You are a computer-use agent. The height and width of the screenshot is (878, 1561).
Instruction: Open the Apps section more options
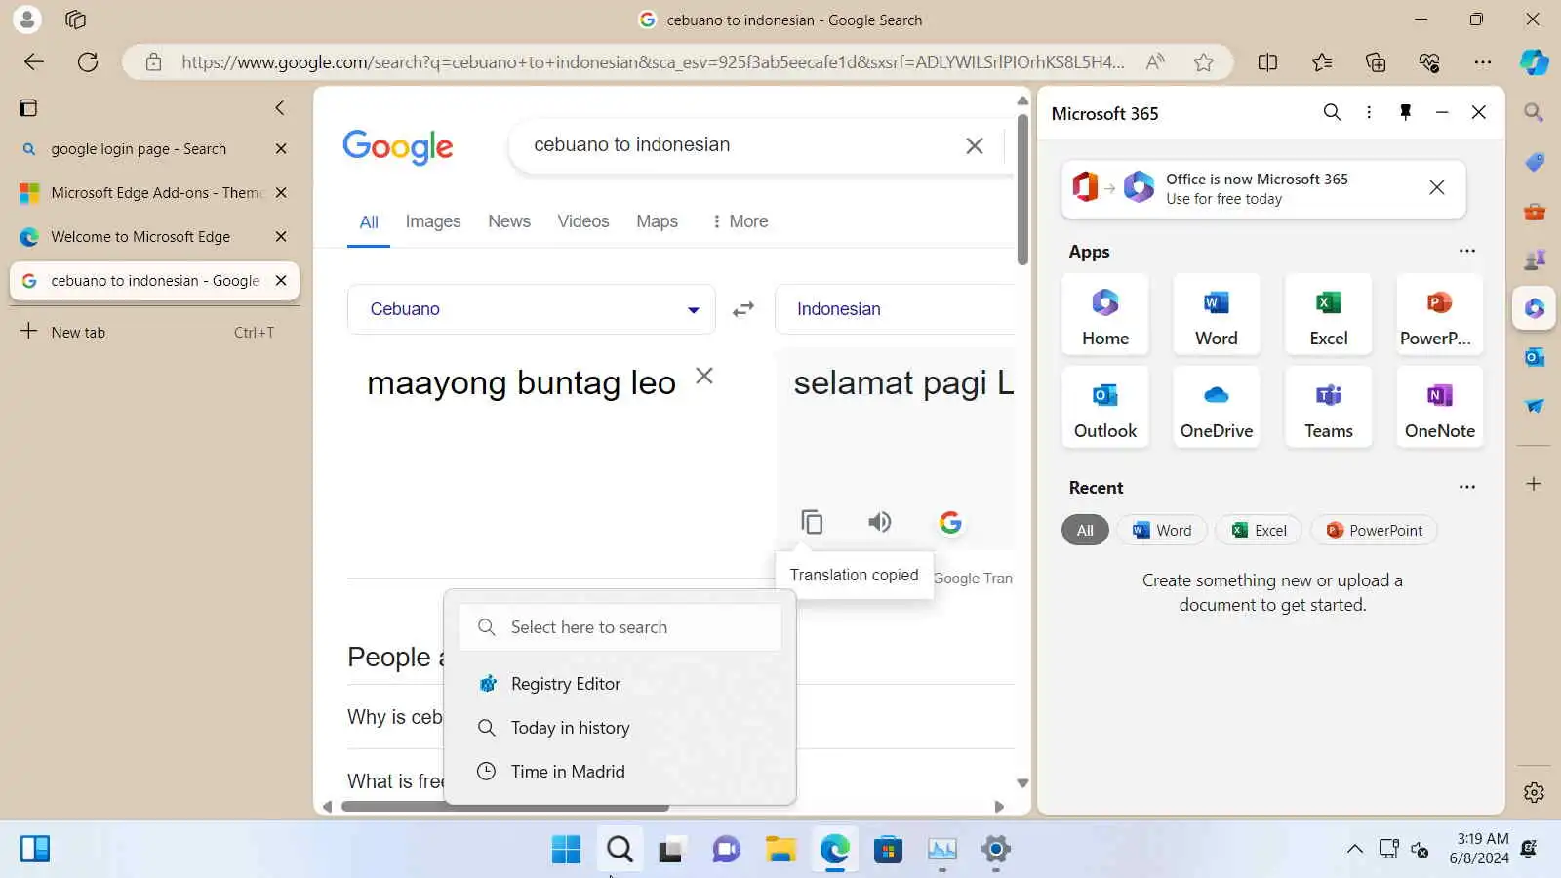[1466, 251]
